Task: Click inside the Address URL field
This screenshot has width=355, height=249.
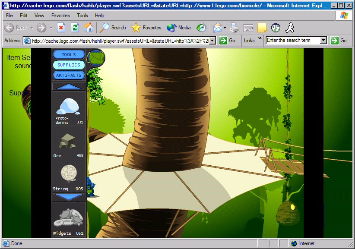Action: pyautogui.click(x=120, y=41)
